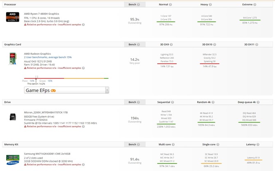This screenshot has width=275, height=171.
Task: Click the 95.3% processor bench score
Action: [135, 19]
